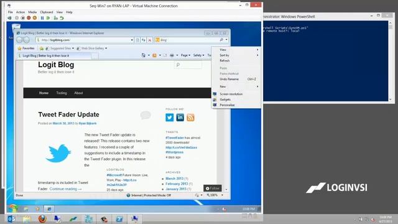This screenshot has width=398, height=224.
Task: Open the View submenu in the desktop context menu
Action: pyautogui.click(x=236, y=50)
